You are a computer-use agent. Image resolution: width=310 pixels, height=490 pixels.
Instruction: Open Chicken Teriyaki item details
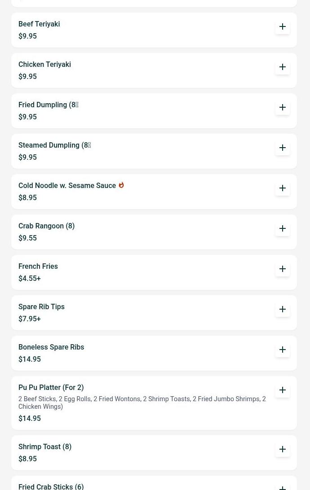tap(44, 65)
